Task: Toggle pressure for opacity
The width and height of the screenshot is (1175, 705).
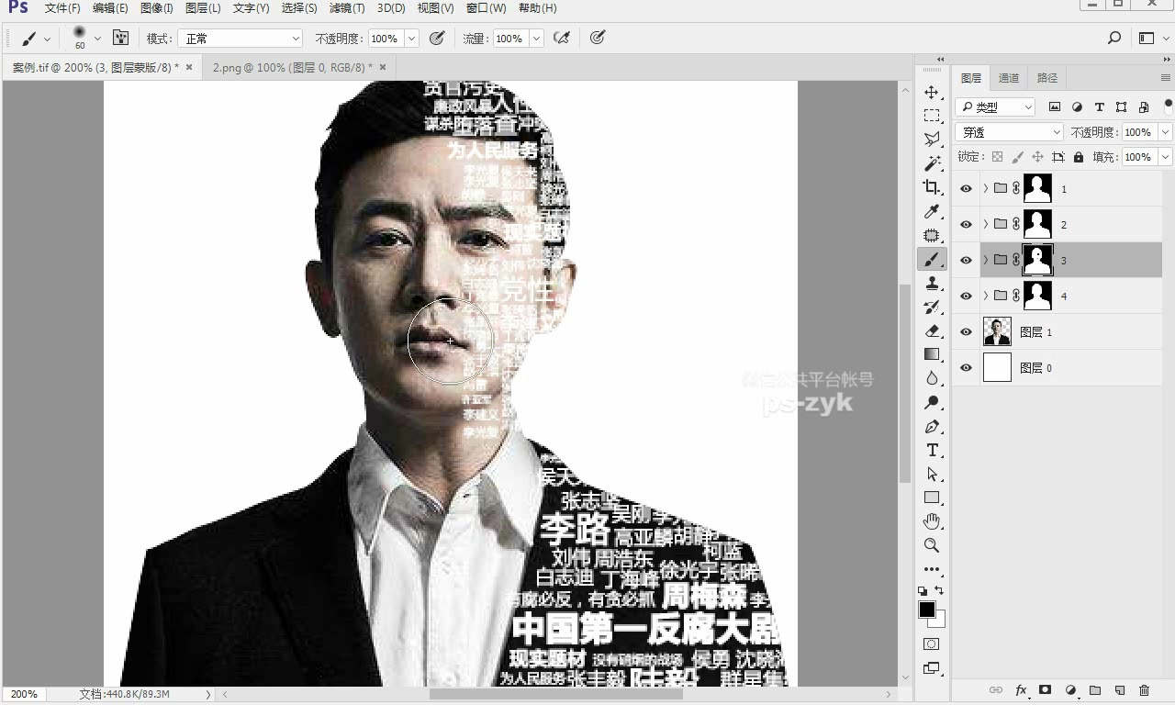Action: (x=437, y=38)
